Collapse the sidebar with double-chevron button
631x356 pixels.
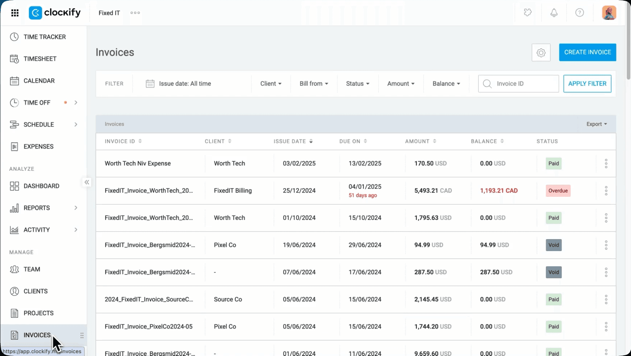87,182
